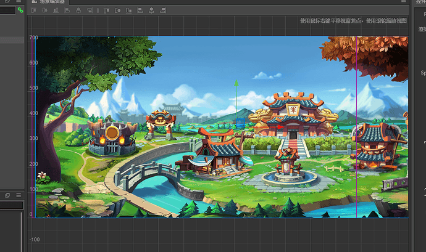Viewport: 426px width, 252px height.
Task: Click the distribute by bottom edges icon
Action: coord(129,10)
